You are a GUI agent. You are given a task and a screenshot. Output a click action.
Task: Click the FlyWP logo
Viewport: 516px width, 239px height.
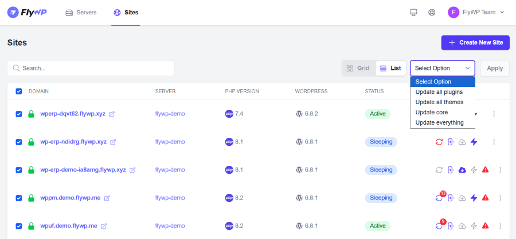click(x=27, y=13)
